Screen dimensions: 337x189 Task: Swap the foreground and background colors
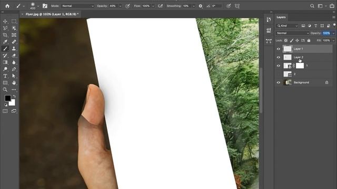coord(14,96)
